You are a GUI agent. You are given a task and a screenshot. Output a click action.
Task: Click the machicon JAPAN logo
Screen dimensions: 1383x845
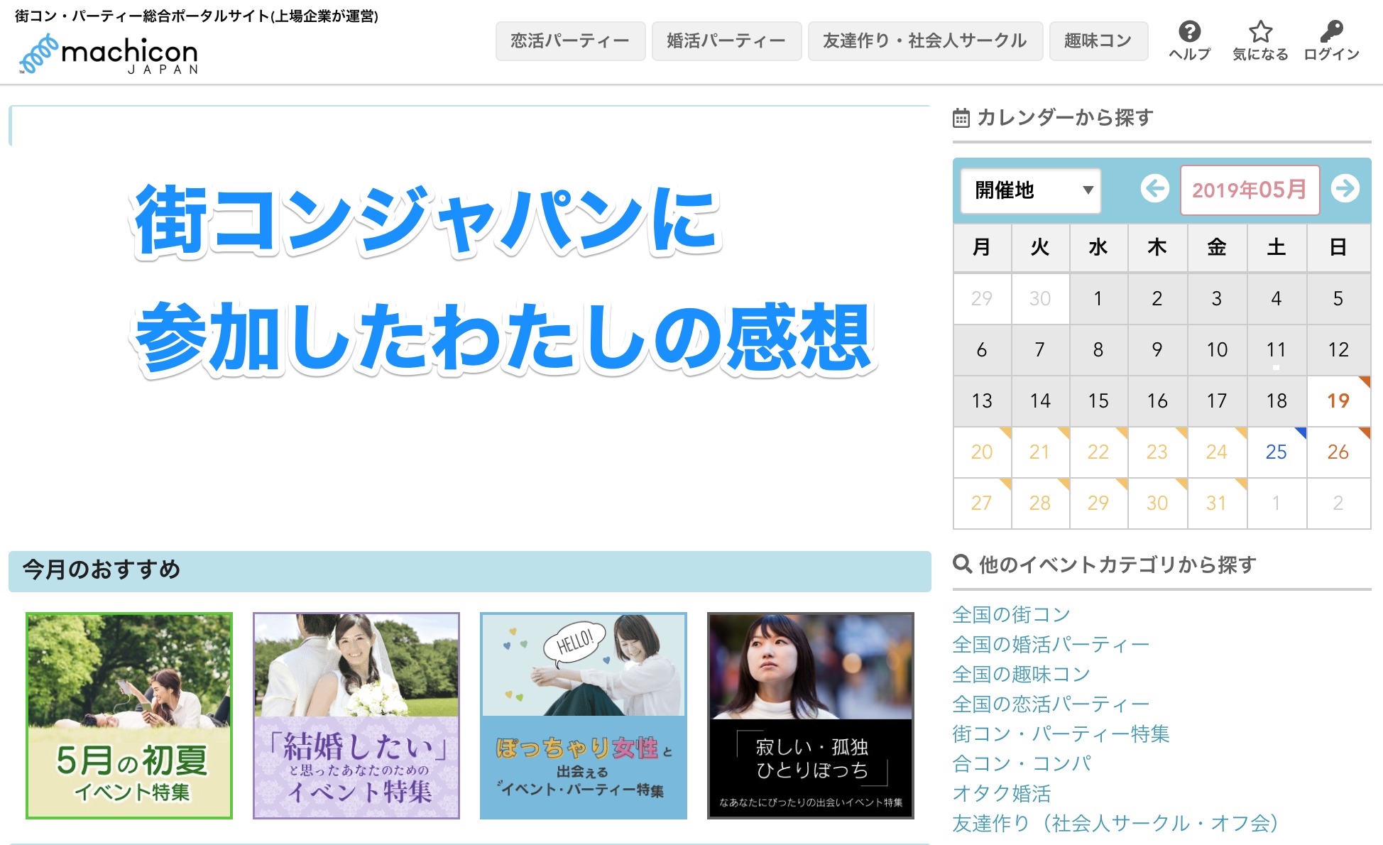pos(109,55)
